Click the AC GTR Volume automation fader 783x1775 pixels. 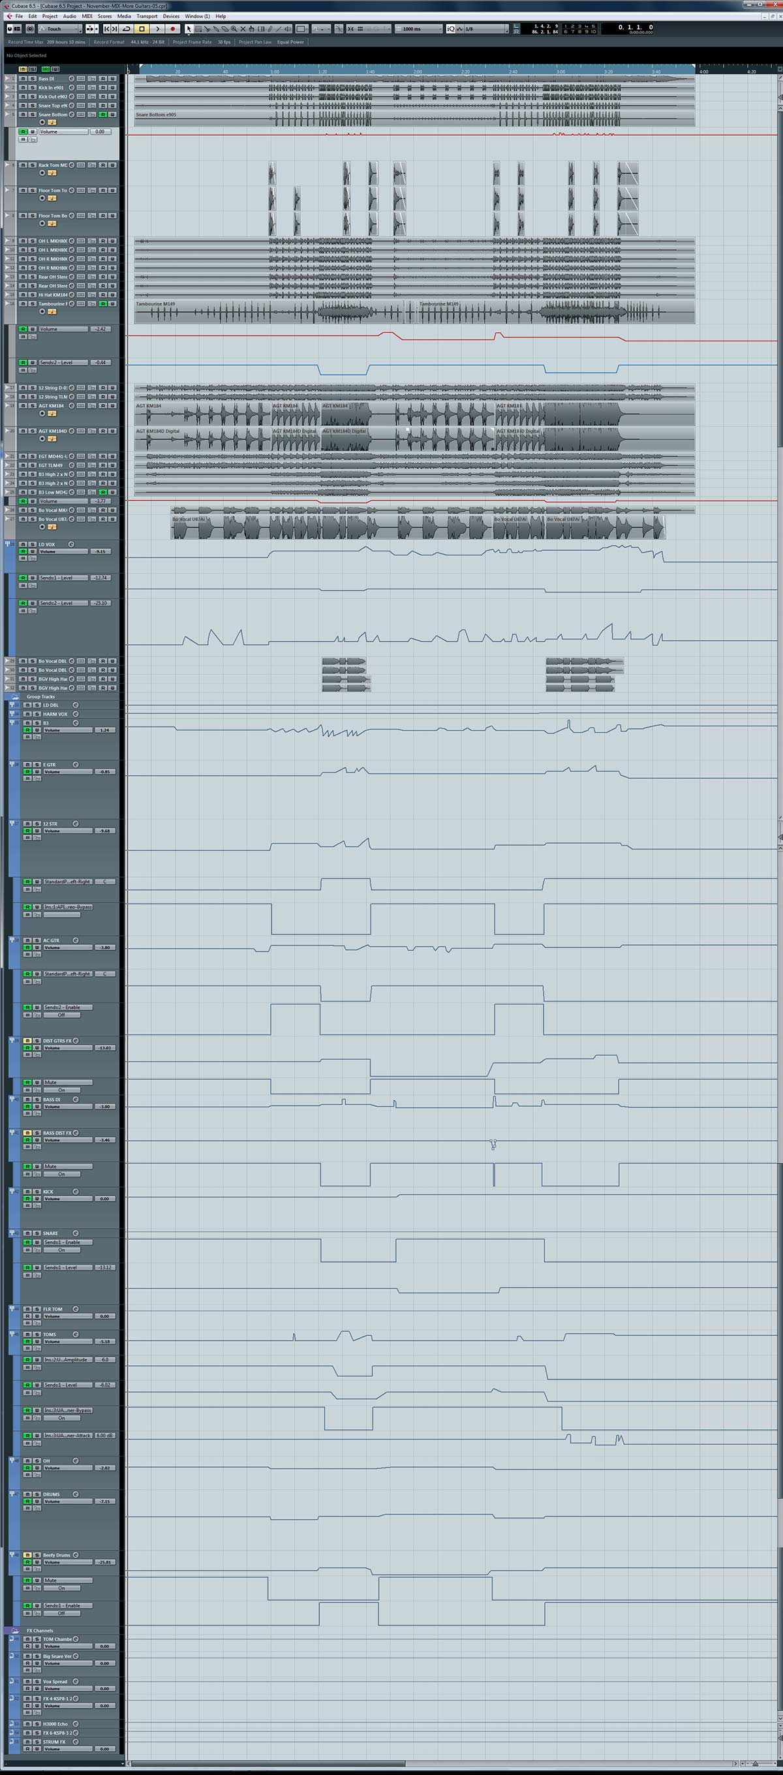[x=68, y=948]
